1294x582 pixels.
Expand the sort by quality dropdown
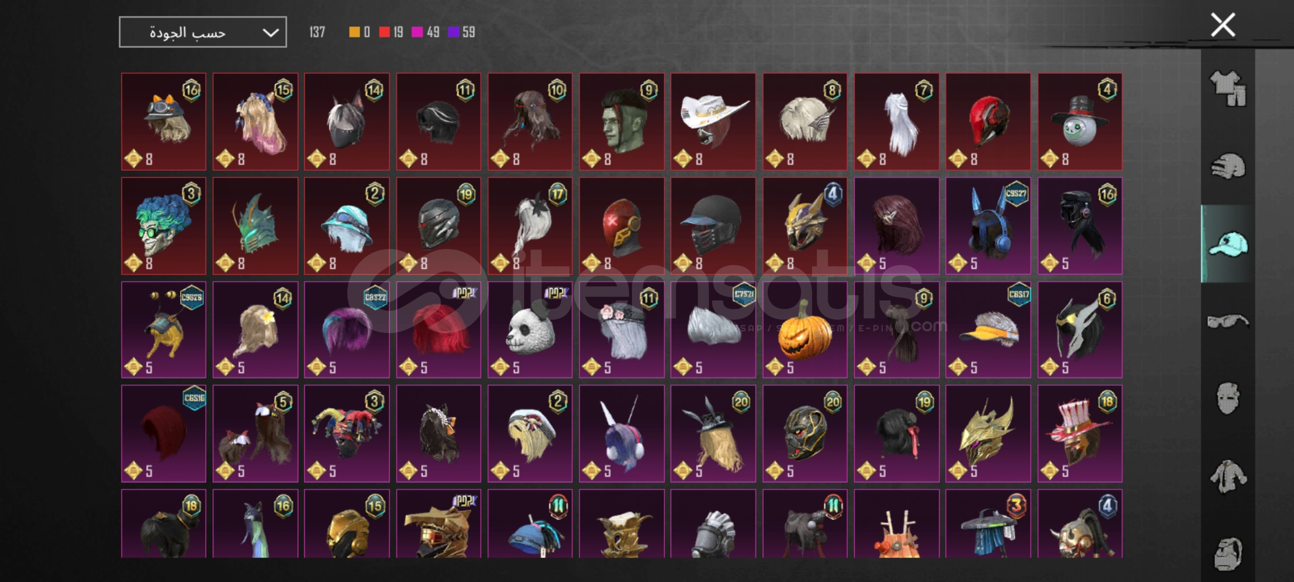click(203, 32)
